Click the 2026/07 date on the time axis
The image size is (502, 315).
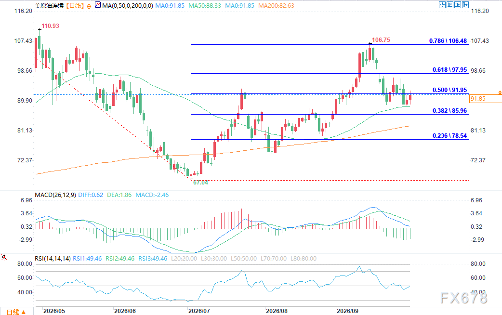(199, 311)
